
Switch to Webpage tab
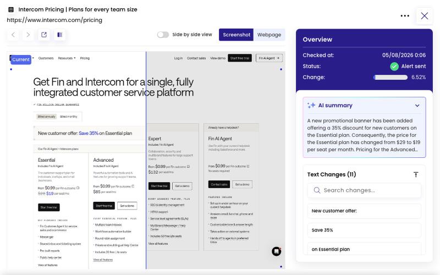click(269, 35)
